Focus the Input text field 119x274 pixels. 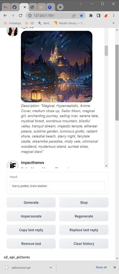57,186
